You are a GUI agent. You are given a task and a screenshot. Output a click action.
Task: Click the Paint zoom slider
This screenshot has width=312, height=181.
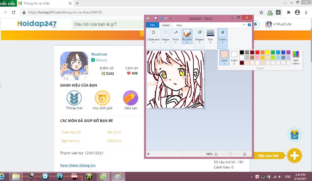(230, 154)
